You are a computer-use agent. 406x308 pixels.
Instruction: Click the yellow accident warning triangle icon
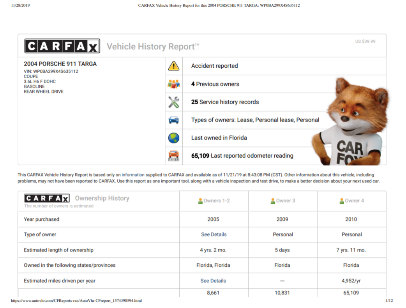point(174,66)
